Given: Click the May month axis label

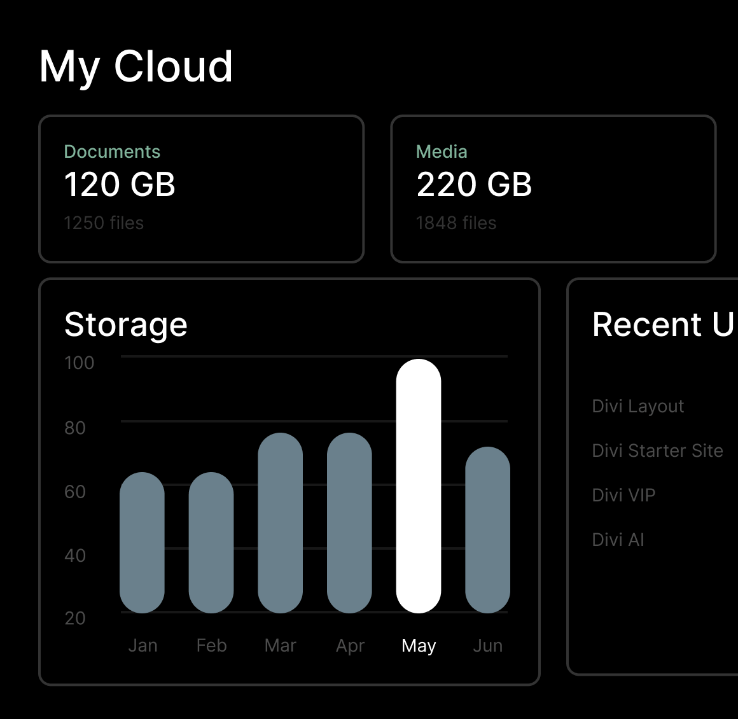Looking at the screenshot, I should pyautogui.click(x=419, y=645).
